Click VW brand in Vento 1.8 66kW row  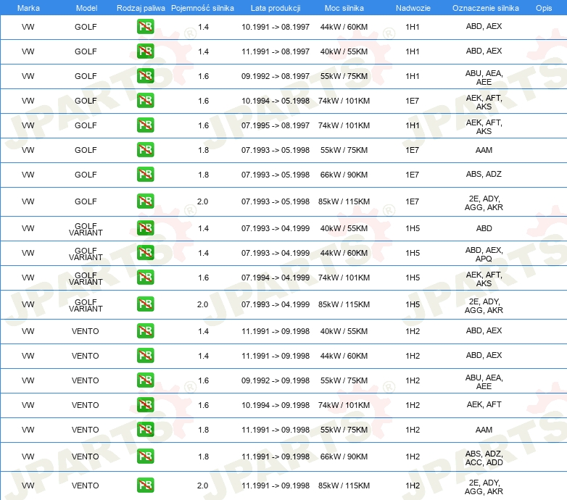pyautogui.click(x=28, y=457)
